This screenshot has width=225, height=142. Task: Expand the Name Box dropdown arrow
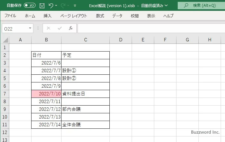(x=30, y=28)
